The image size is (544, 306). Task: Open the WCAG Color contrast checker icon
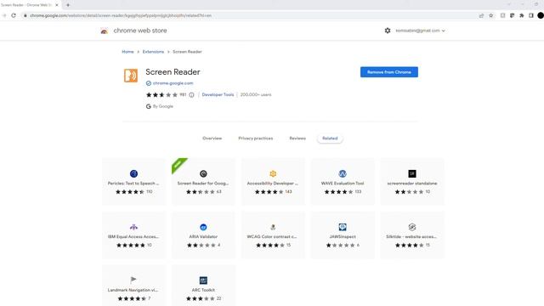(x=273, y=227)
